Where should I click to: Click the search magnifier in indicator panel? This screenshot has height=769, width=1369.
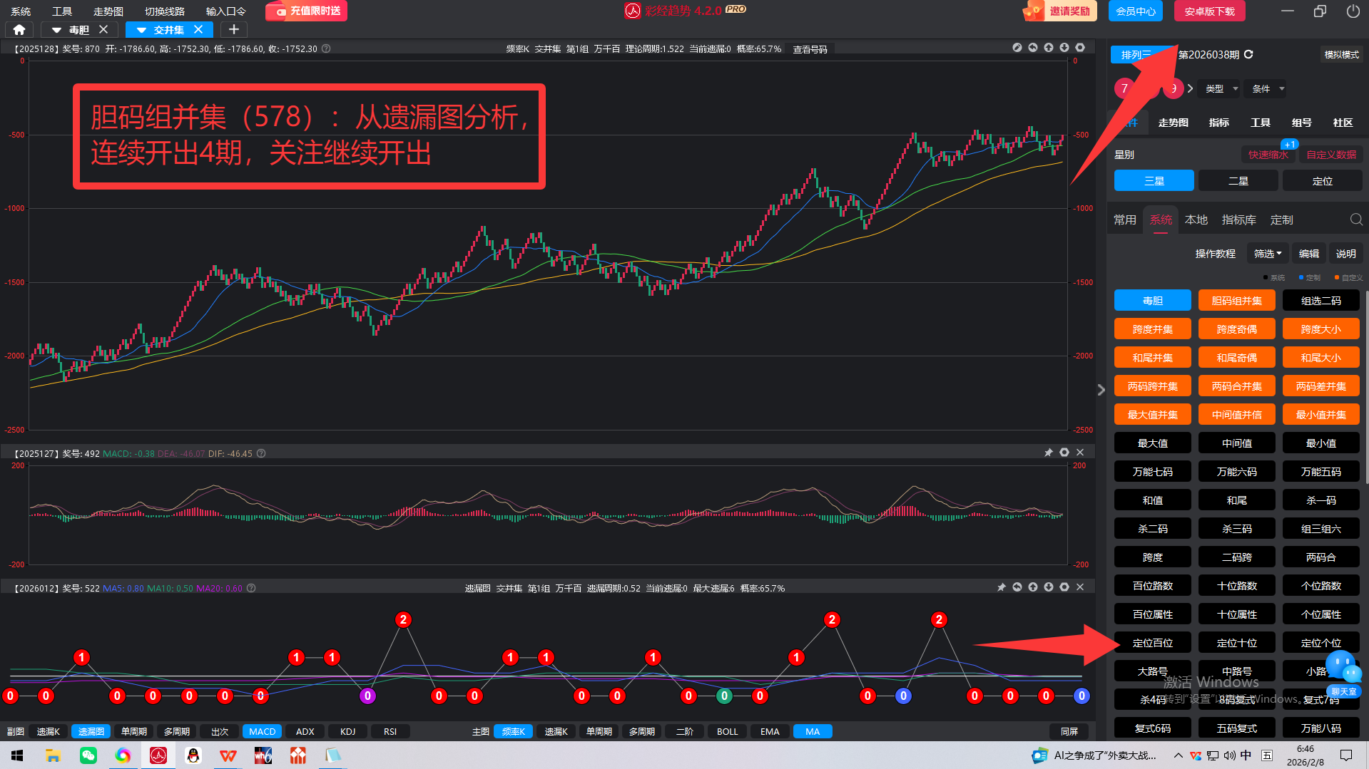[1355, 220]
